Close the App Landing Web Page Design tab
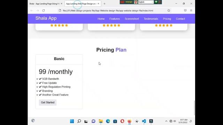The width and height of the screenshot is (223, 125). pos(98,4)
